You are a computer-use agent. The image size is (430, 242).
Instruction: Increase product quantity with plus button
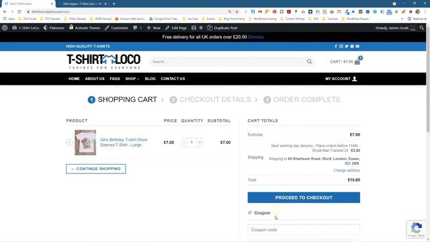pos(200,143)
